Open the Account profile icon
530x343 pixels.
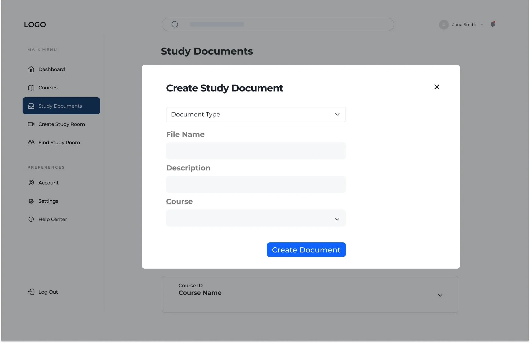click(31, 183)
